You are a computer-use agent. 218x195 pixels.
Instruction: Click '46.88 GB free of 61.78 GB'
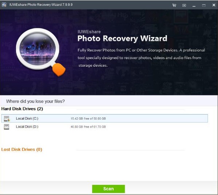coord(88,127)
